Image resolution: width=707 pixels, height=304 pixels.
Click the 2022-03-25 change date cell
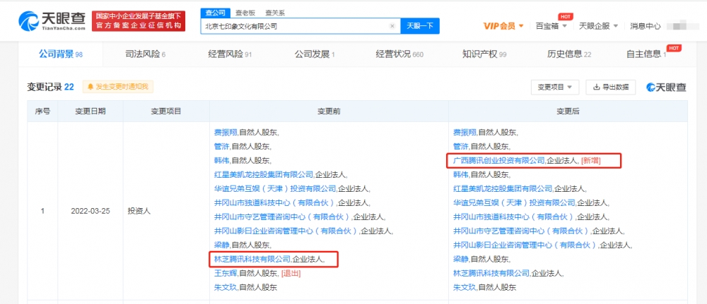click(90, 210)
